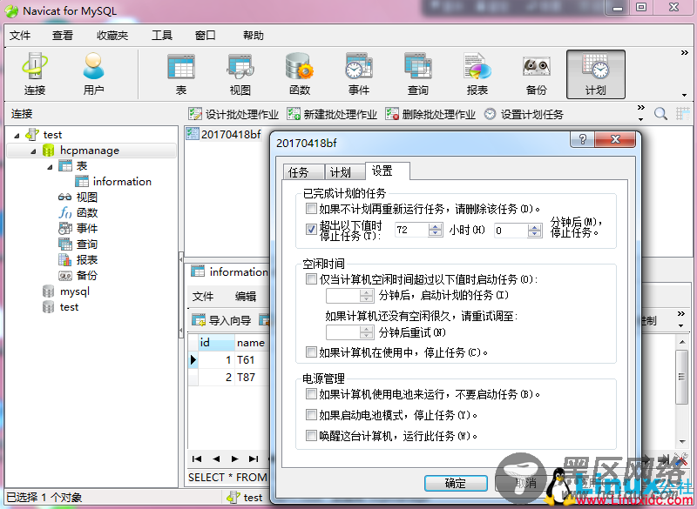Select 事件 node in hcpmanage tree

click(78, 228)
